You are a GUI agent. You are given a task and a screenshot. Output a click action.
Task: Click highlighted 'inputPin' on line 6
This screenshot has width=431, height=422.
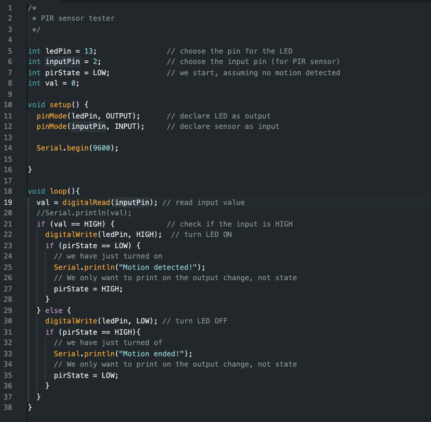(63, 61)
